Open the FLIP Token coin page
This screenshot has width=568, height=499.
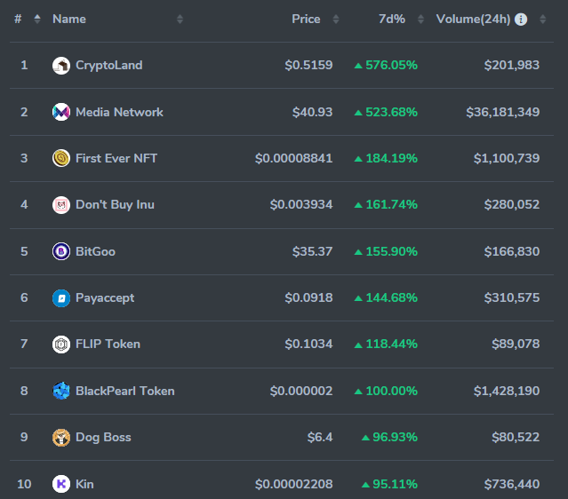pos(108,344)
